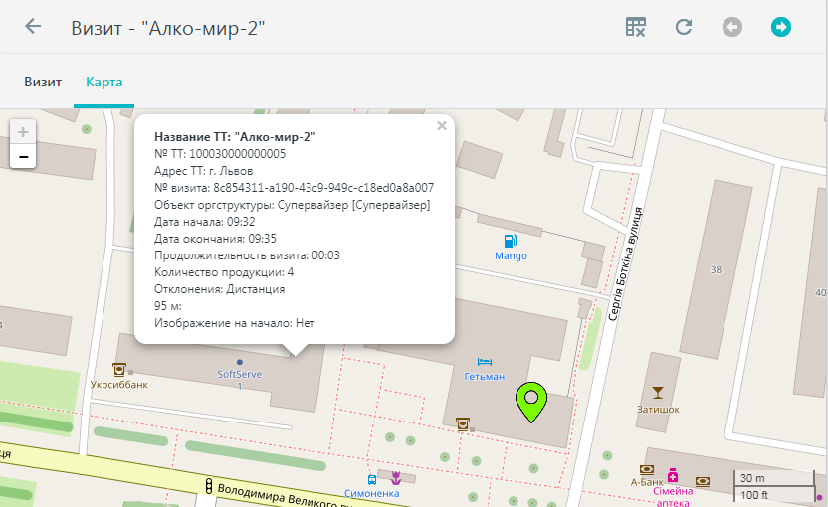Click the Mango map label
This screenshot has height=507, width=828.
pyautogui.click(x=511, y=255)
